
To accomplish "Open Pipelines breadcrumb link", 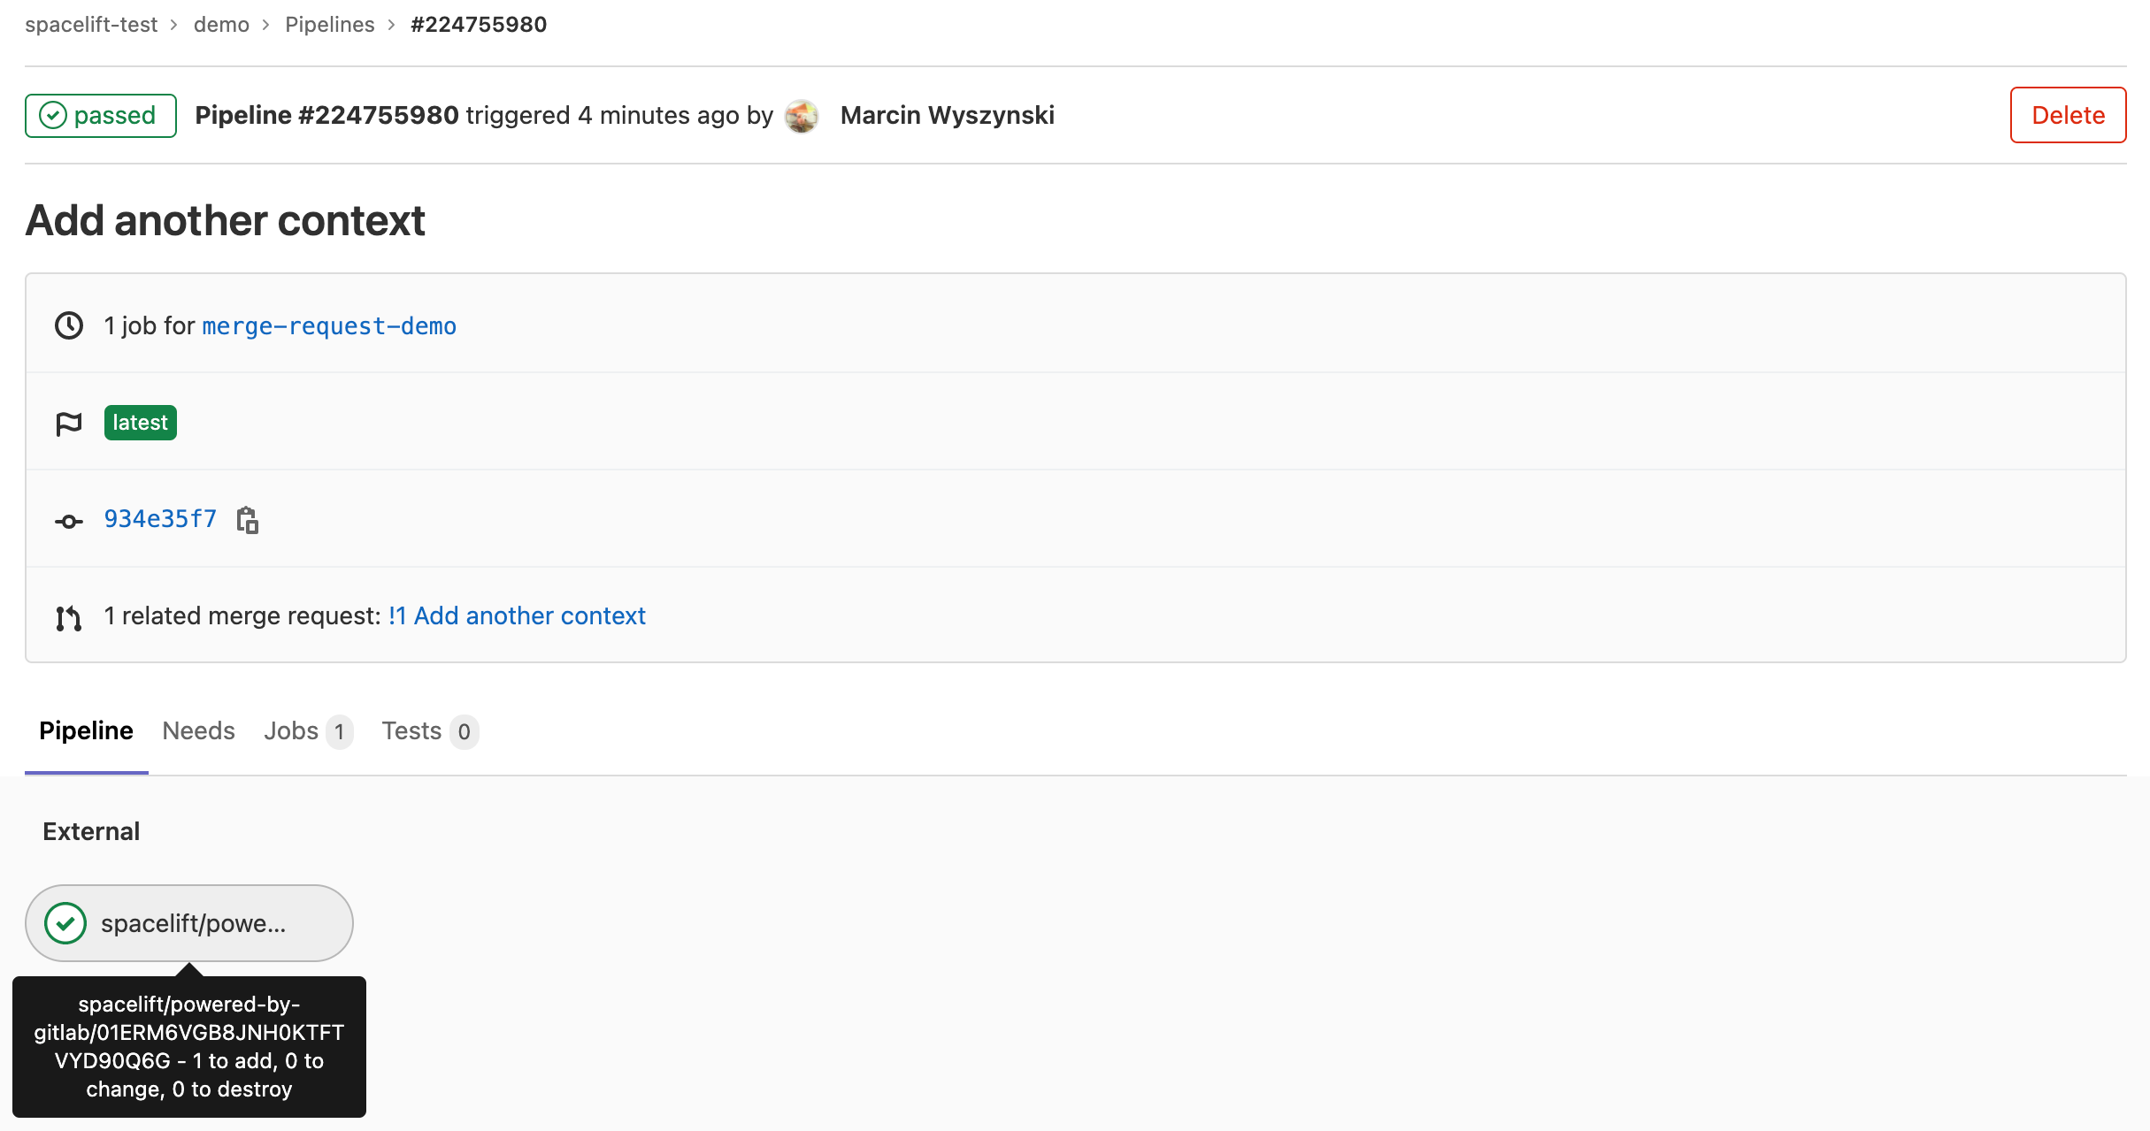I will click(x=329, y=24).
